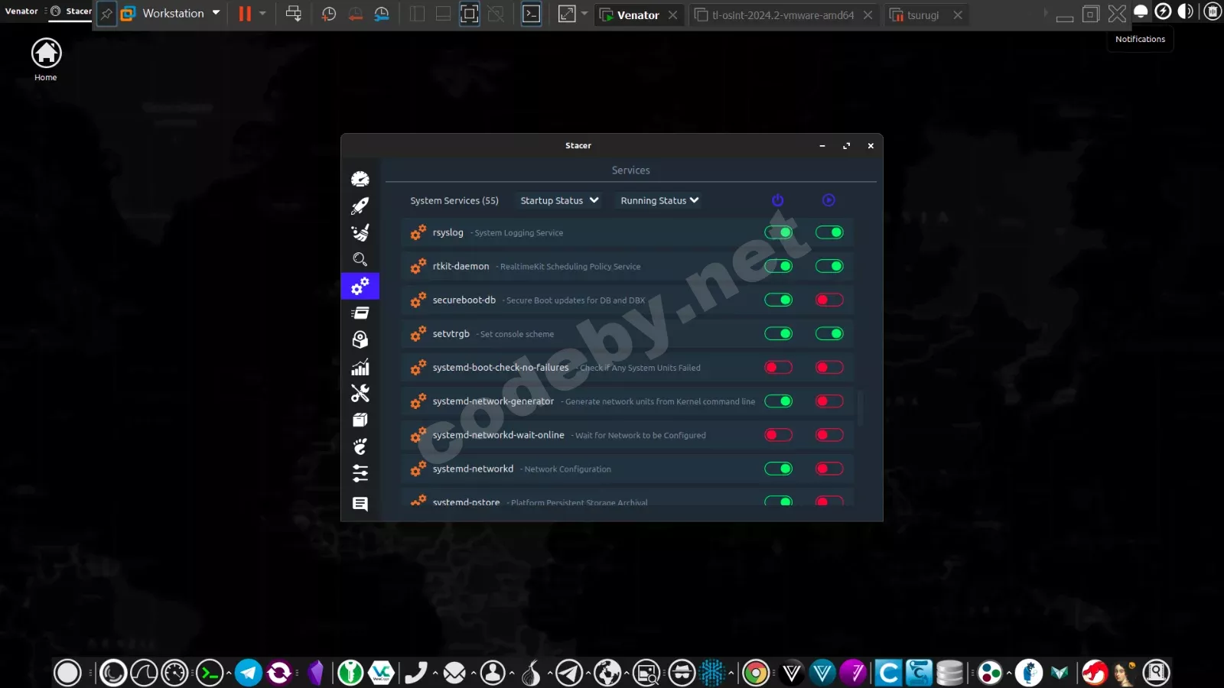Open Stacer Settings sliders icon
Screen dimensions: 1224x688
(x=360, y=473)
